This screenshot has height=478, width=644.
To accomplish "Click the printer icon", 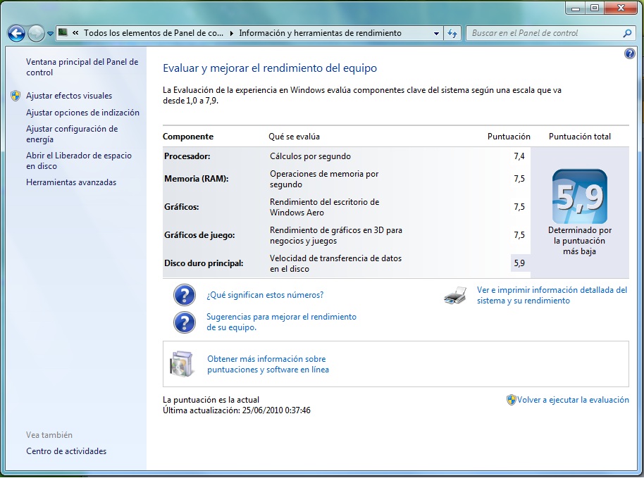I will pos(455,295).
